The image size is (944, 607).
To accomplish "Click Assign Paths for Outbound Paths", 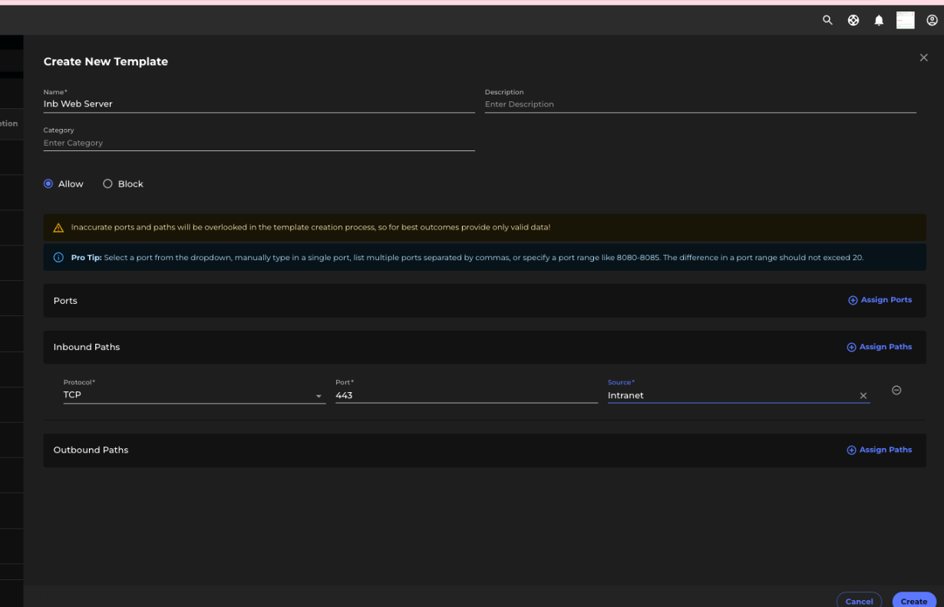I will [x=879, y=450].
